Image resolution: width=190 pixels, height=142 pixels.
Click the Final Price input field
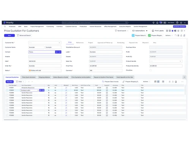(x=106, y=66)
